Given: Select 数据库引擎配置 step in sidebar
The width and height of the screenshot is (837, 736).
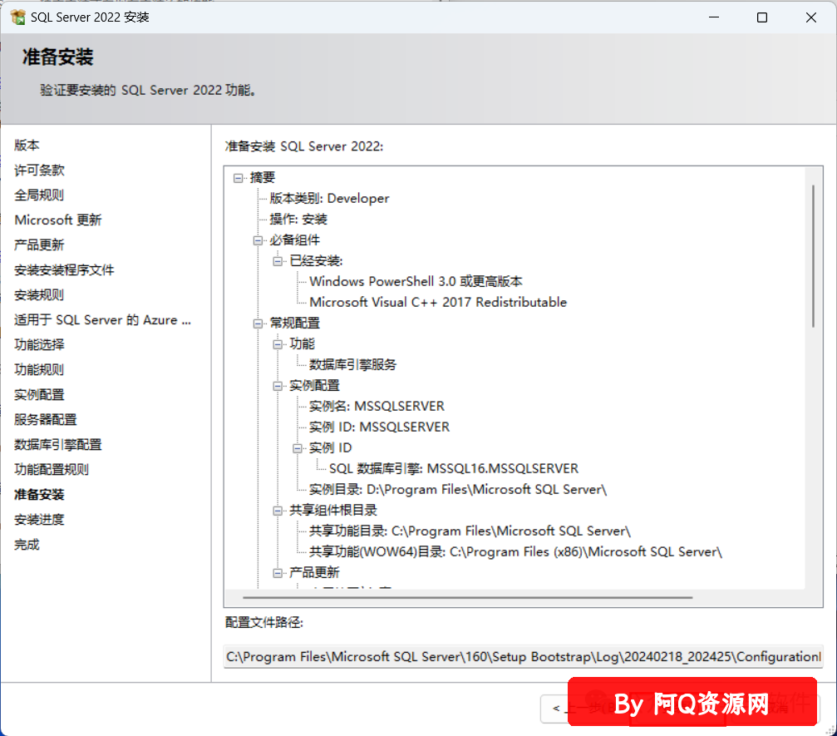Looking at the screenshot, I should [57, 445].
